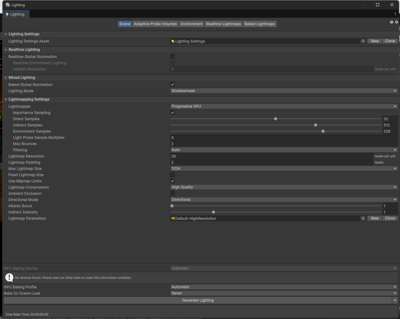The width and height of the screenshot is (400, 319).
Task: Collapse the Realtime Lighting section
Action: pyautogui.click(x=5, y=49)
